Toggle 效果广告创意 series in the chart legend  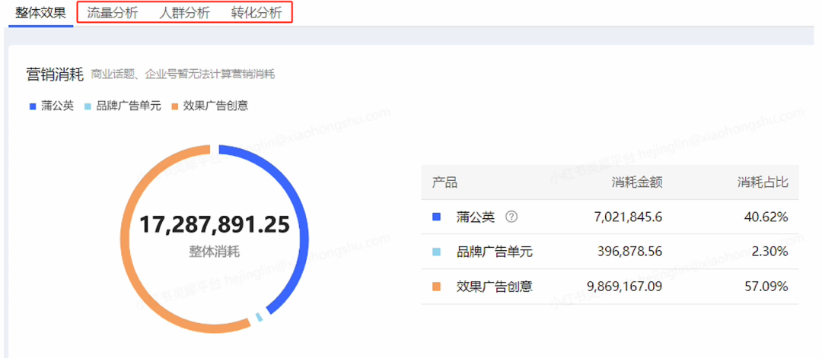click(x=209, y=106)
